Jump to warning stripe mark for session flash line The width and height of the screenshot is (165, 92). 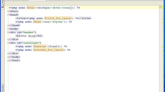(163, 47)
